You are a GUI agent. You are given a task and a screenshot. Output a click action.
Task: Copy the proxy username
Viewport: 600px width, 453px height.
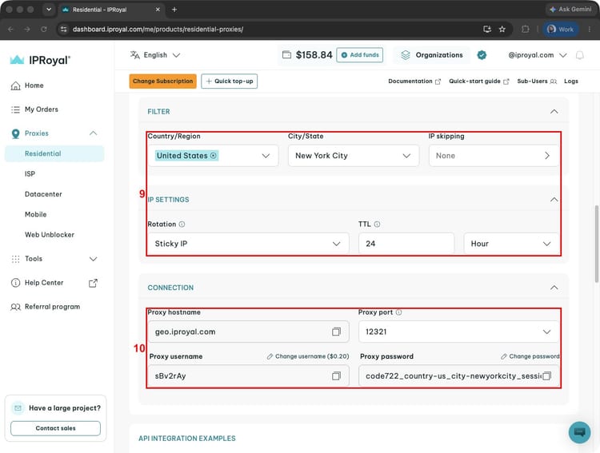click(336, 376)
